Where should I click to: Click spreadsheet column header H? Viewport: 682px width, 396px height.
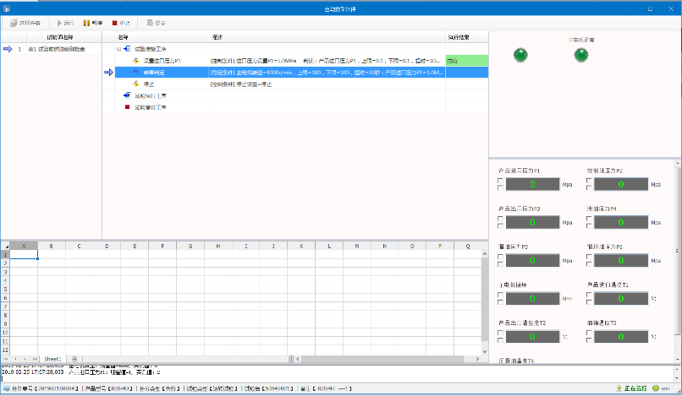pyautogui.click(x=218, y=247)
